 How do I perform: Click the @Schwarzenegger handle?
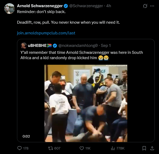click(86, 6)
